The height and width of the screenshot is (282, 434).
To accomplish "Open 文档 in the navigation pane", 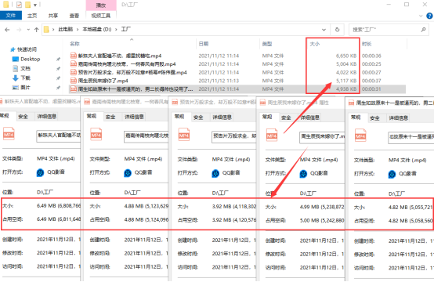I will (26, 68).
